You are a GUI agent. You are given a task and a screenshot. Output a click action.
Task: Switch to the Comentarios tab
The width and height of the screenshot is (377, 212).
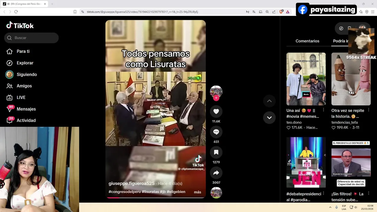[307, 41]
